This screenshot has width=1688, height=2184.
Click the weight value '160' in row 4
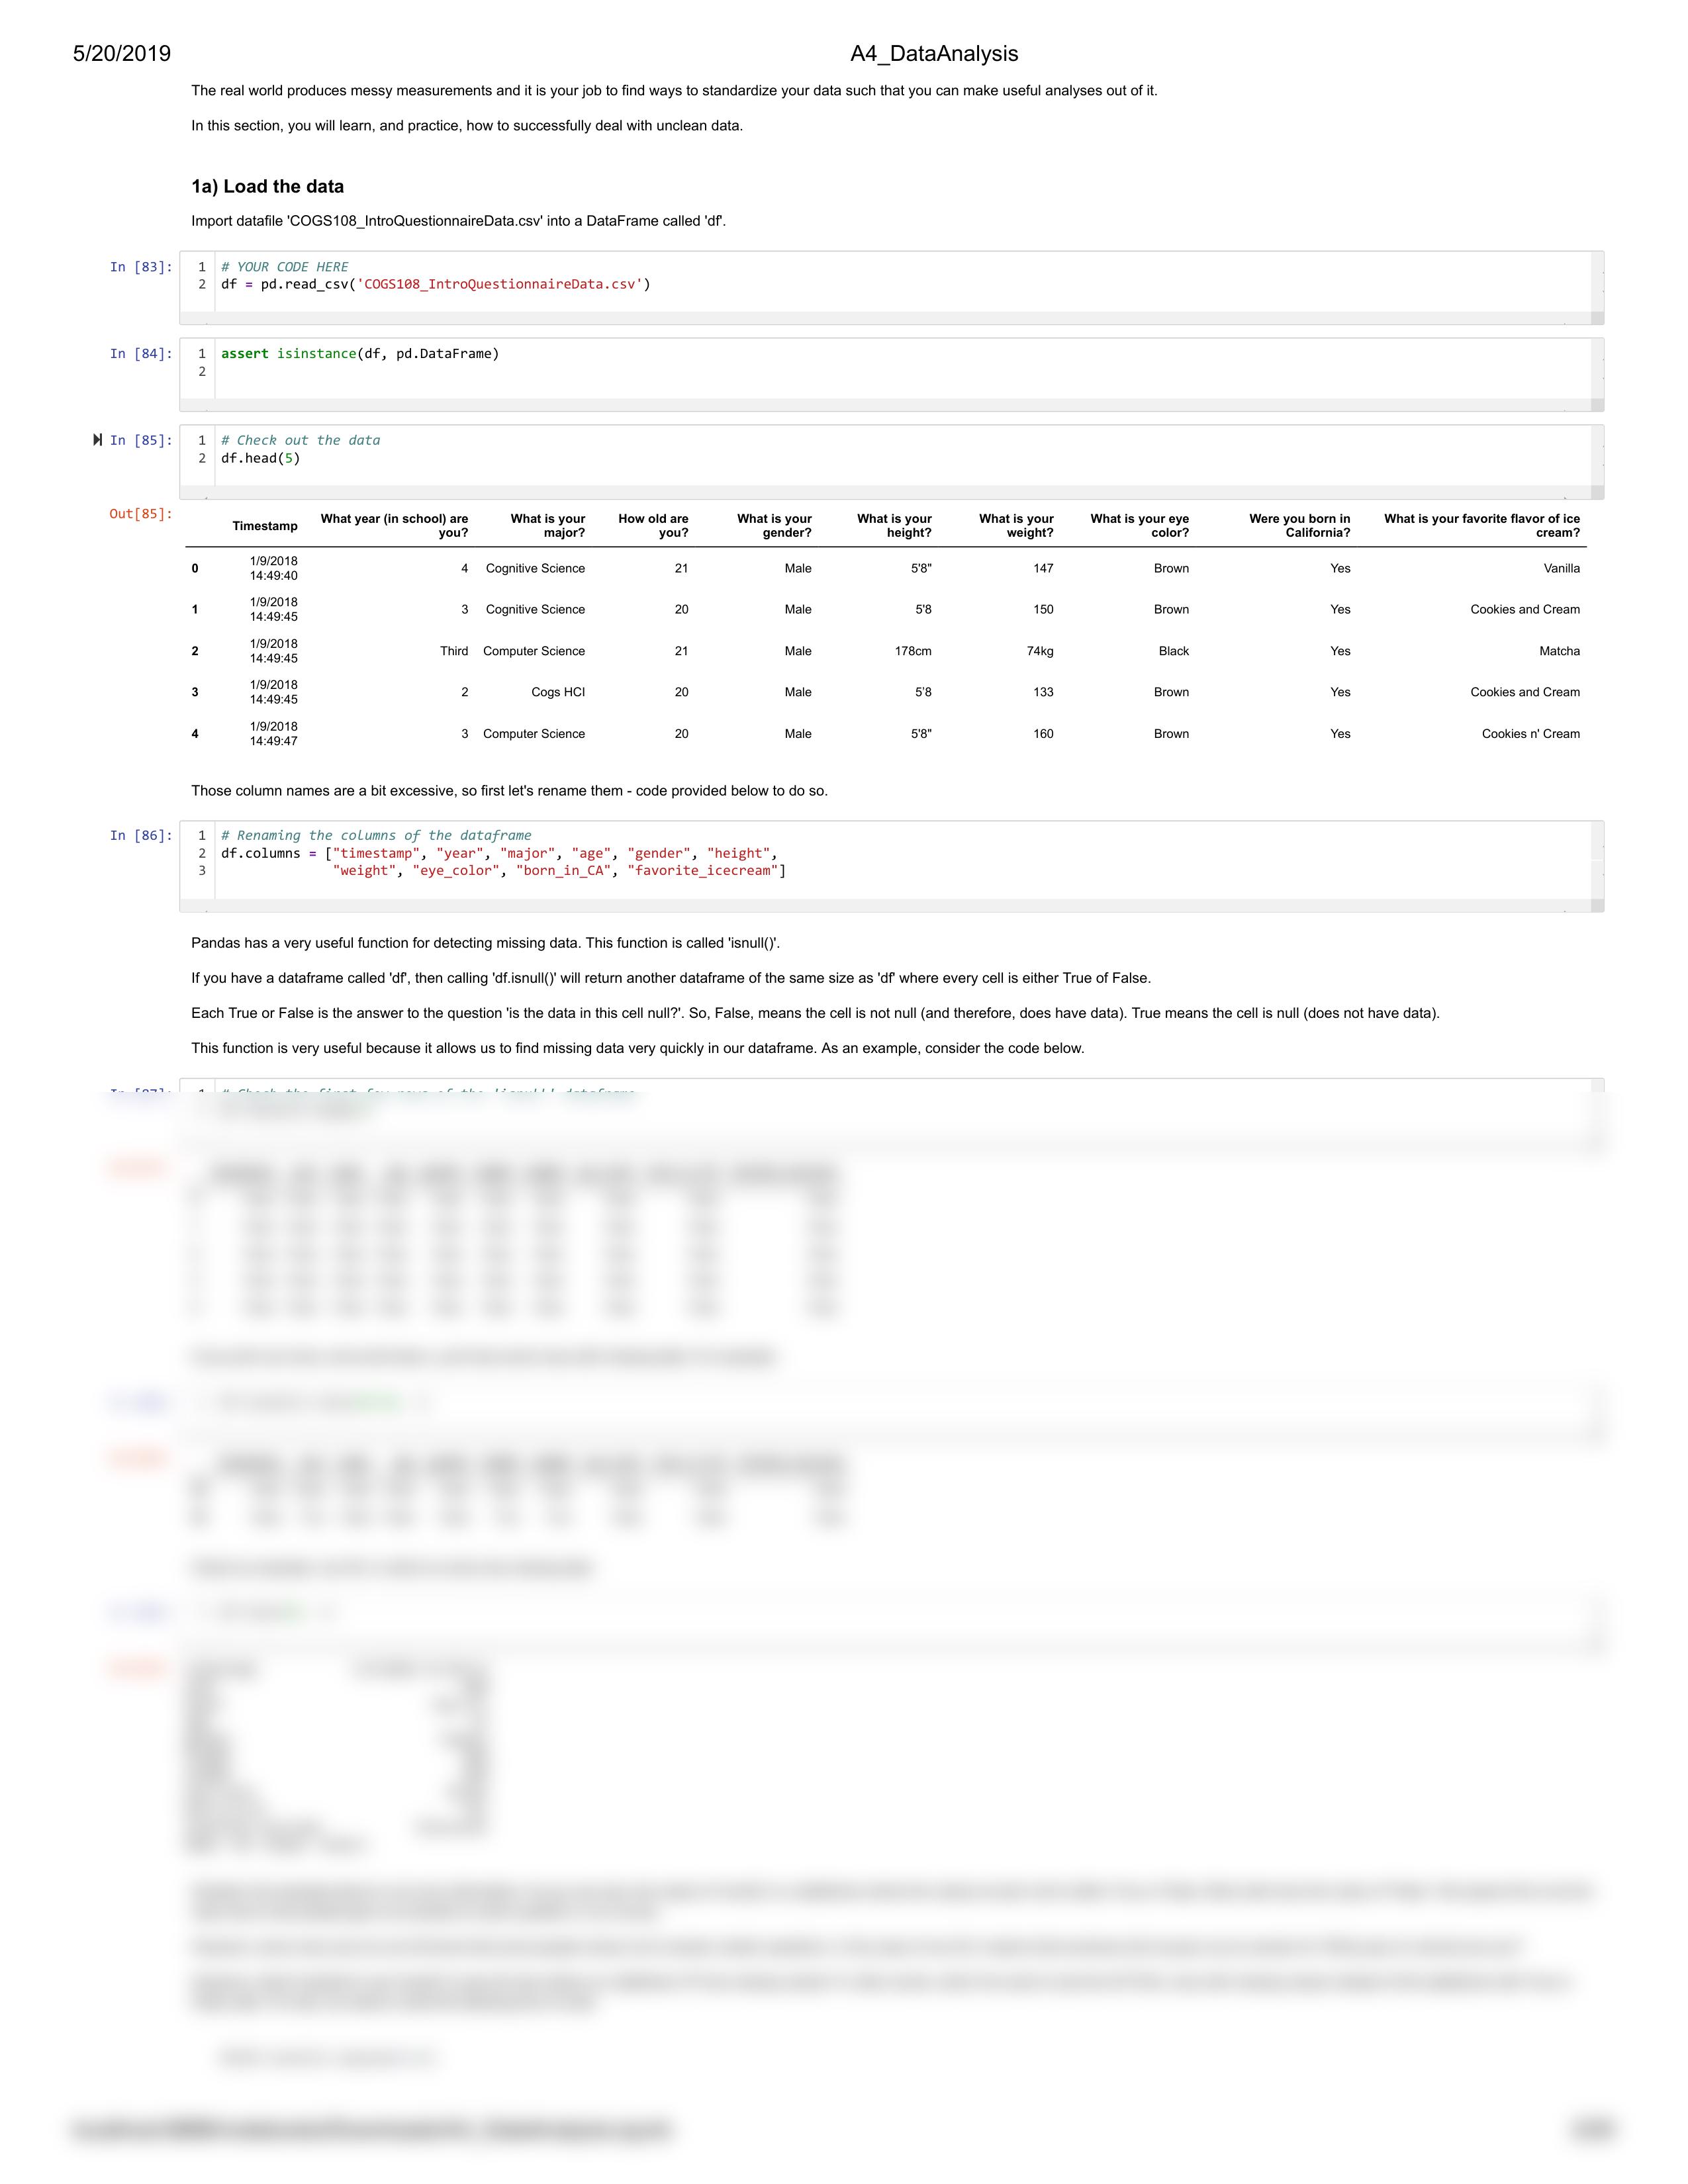pos(1043,734)
